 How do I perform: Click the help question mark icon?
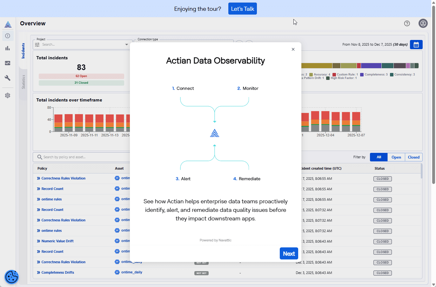point(407,23)
